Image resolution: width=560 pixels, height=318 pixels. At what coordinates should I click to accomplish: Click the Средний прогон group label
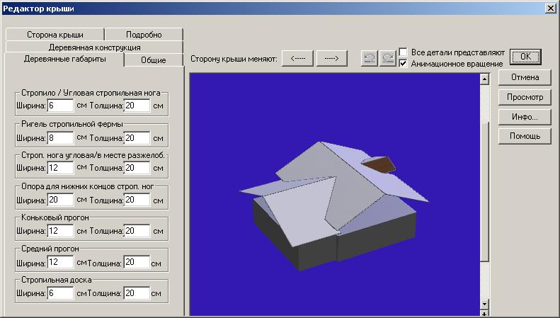point(50,249)
